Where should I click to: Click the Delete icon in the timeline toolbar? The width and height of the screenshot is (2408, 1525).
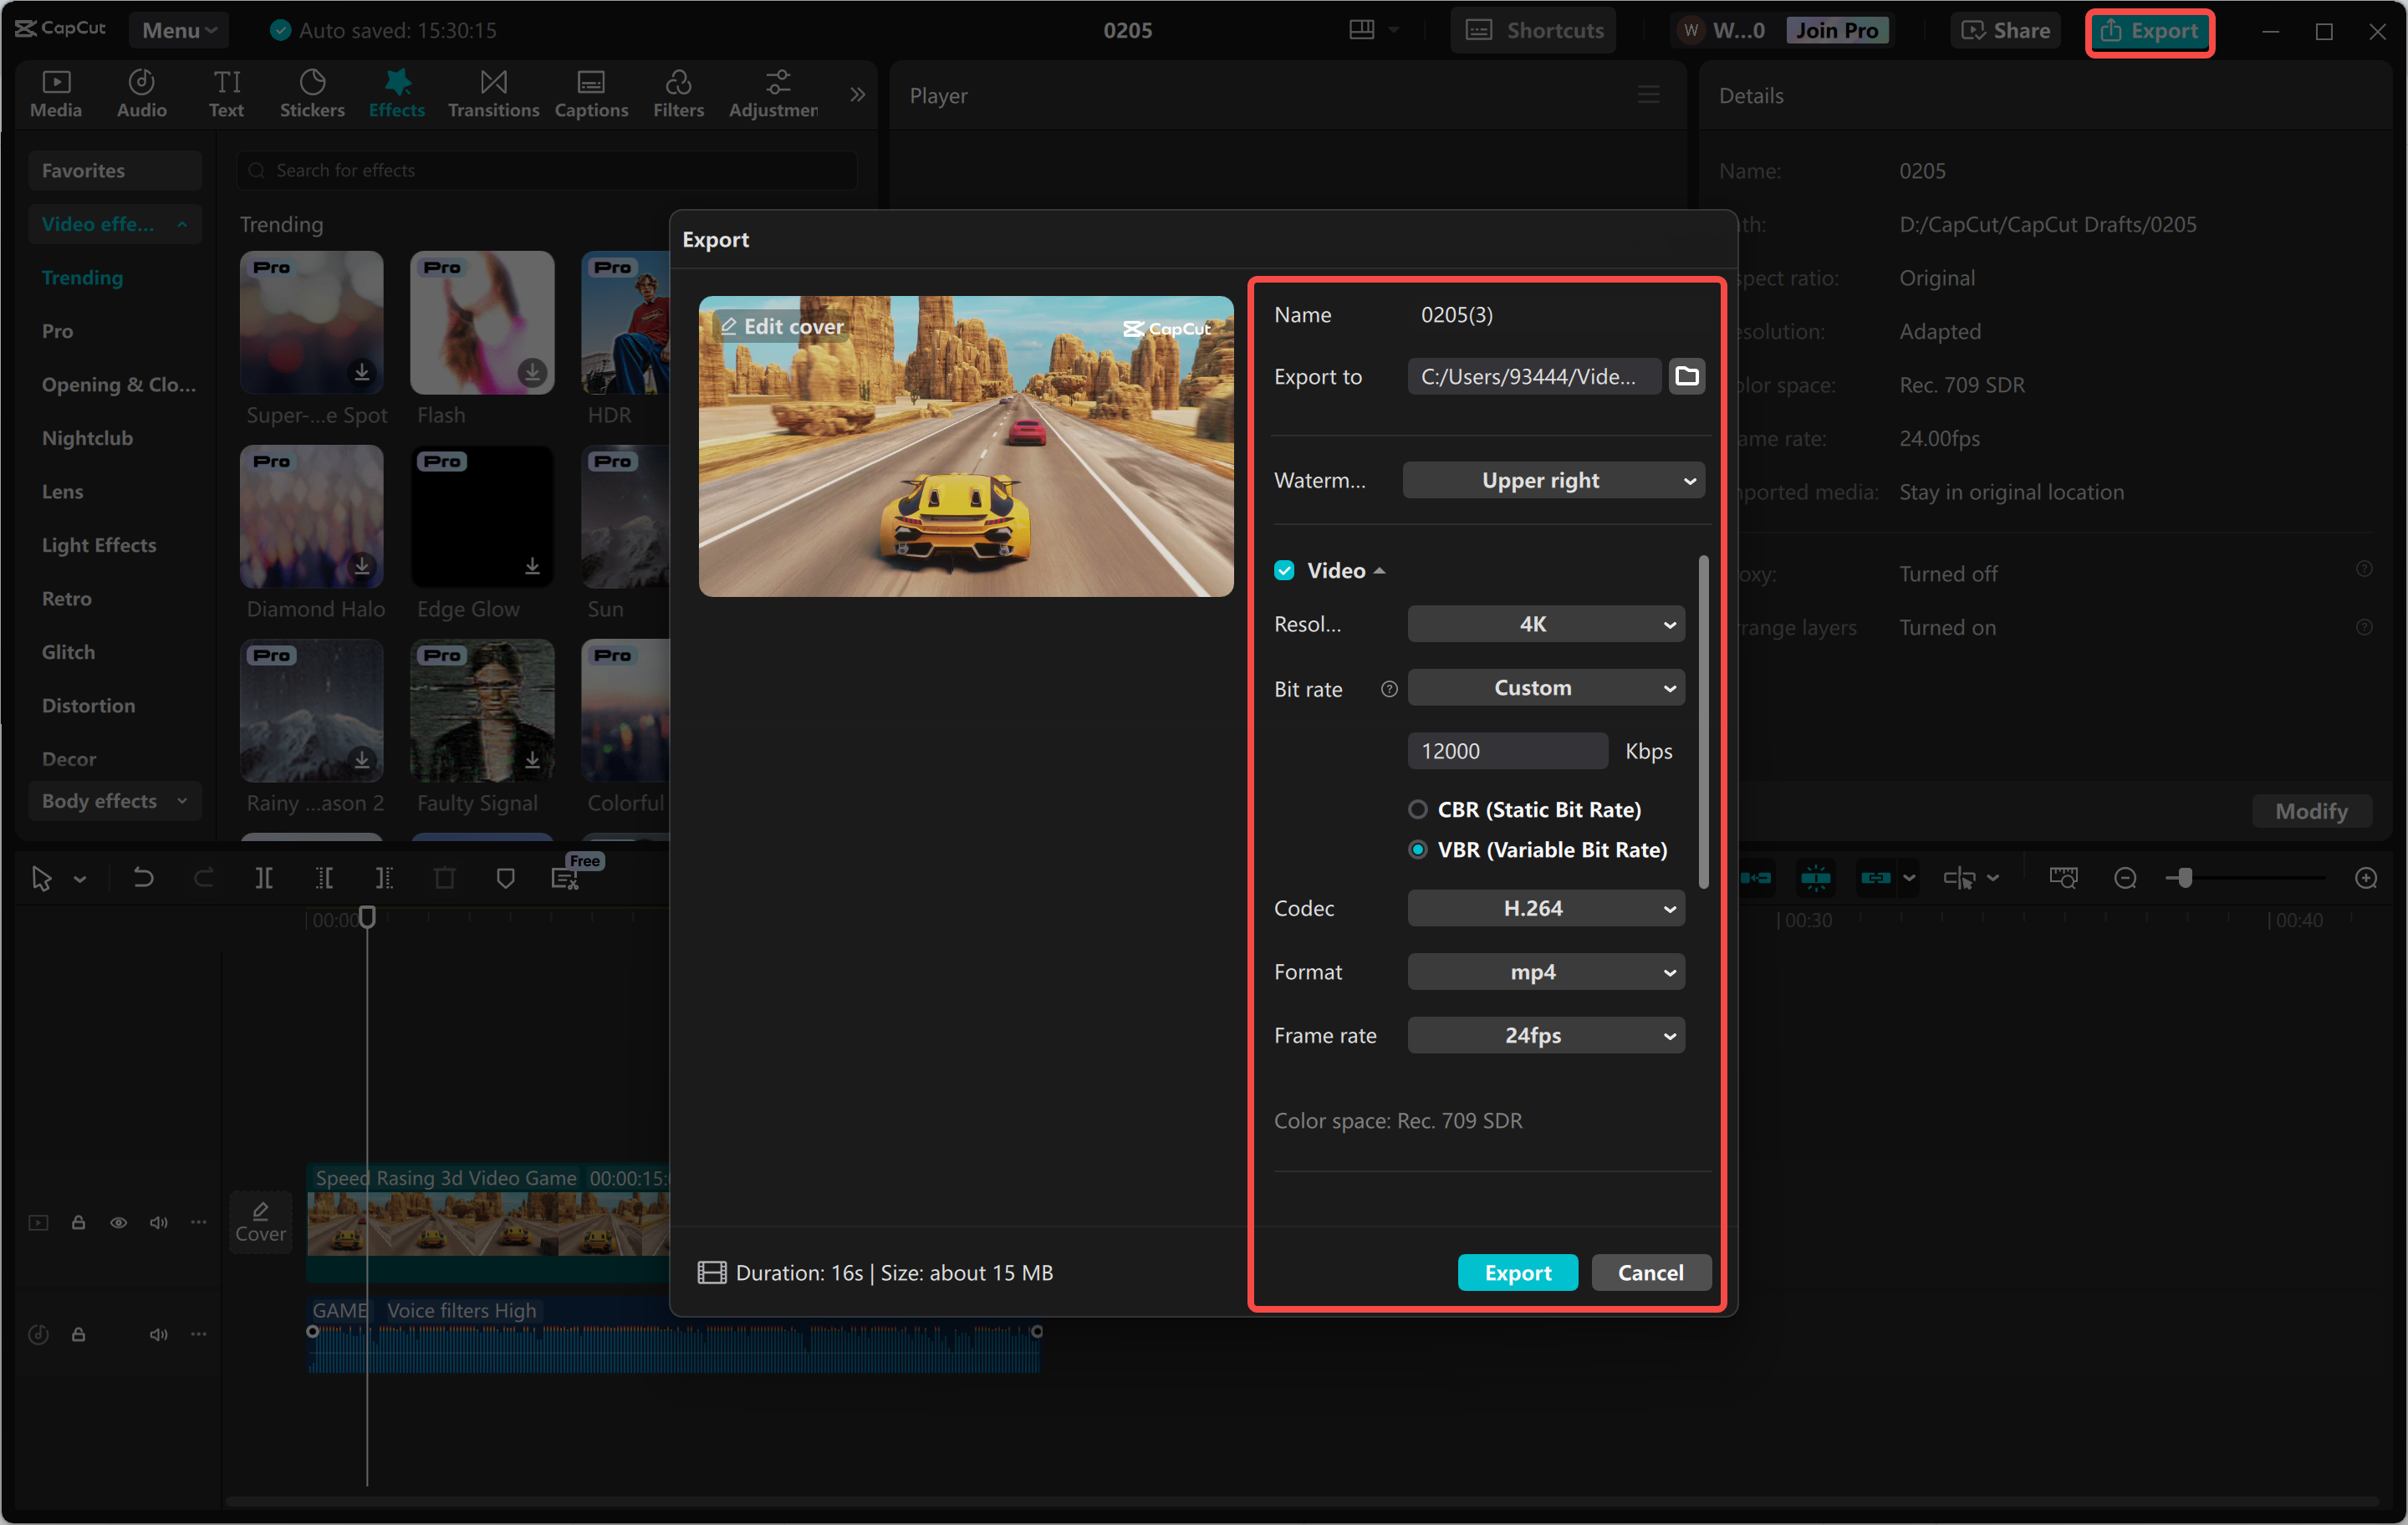point(445,877)
